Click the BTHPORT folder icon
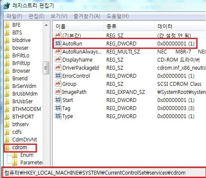The height and width of the screenshot is (178, 206). (7, 117)
